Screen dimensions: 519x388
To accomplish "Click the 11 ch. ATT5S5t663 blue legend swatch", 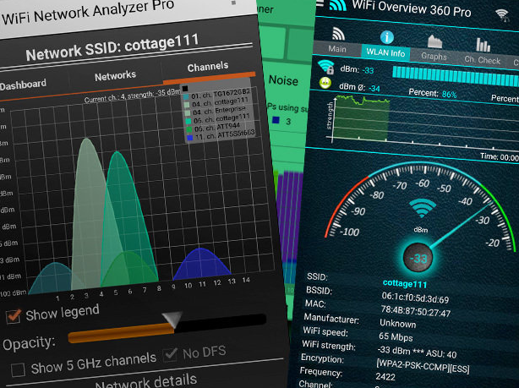I will coord(189,138).
